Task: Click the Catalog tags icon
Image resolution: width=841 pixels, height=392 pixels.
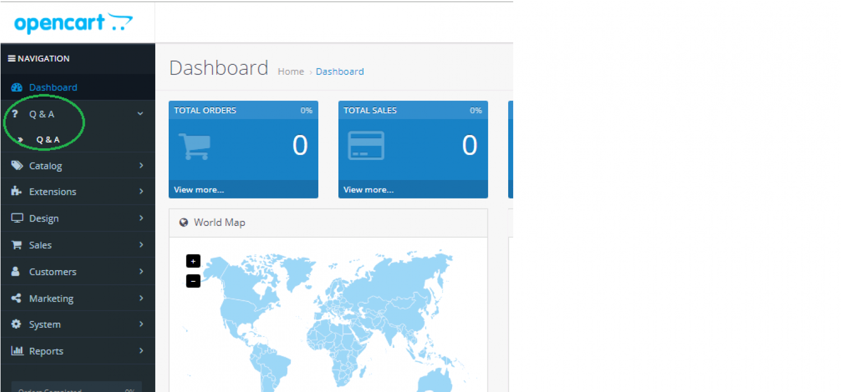Action: pyautogui.click(x=17, y=166)
